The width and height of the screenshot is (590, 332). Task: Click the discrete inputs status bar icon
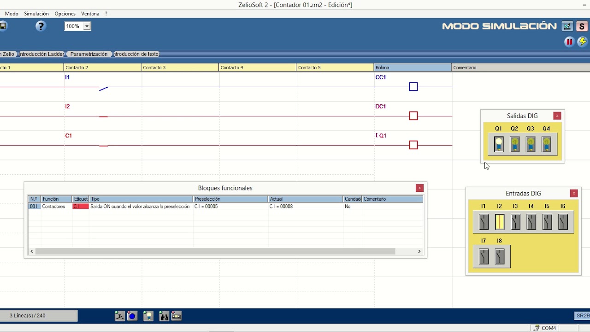coord(120,316)
